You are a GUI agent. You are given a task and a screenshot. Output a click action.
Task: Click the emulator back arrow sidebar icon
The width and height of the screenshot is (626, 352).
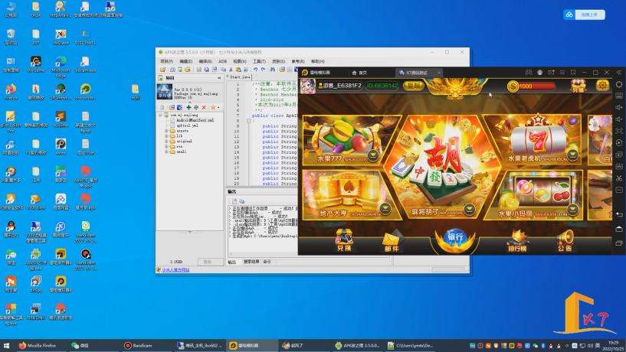click(619, 215)
